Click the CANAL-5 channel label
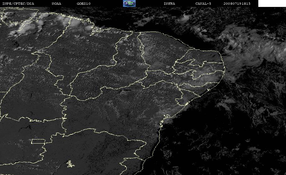 [x=203, y=3]
